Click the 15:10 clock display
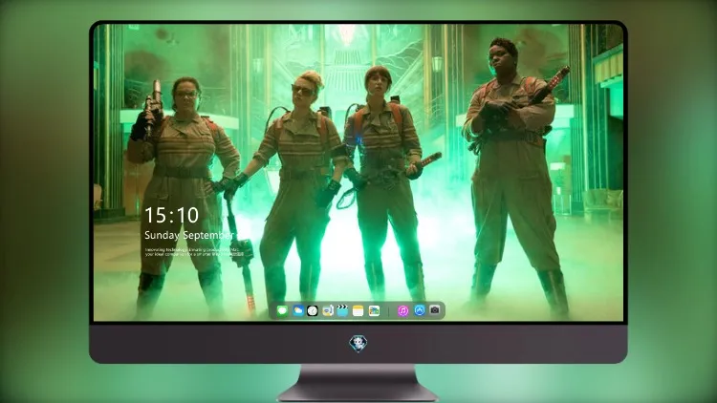Image resolution: width=717 pixels, height=403 pixels. pos(172,215)
